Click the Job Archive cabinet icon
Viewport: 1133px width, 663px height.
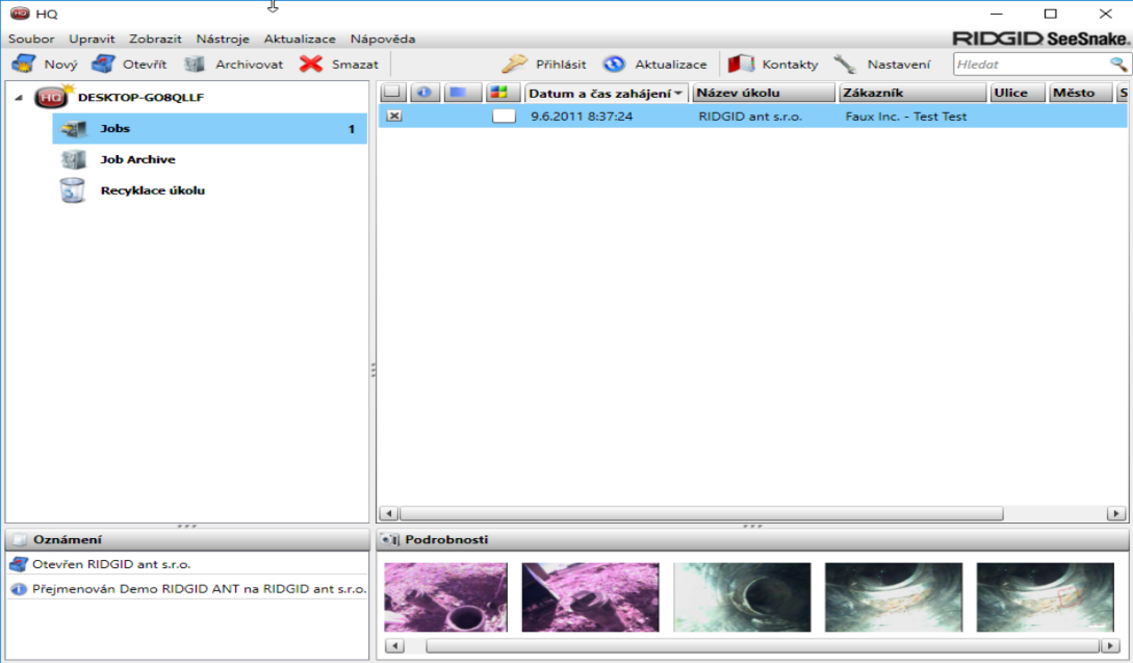(73, 160)
